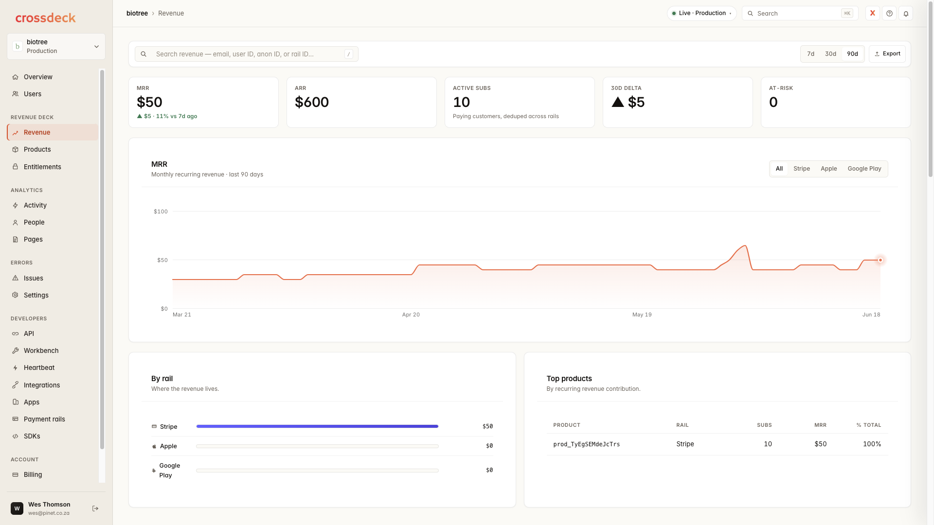Image resolution: width=934 pixels, height=525 pixels.
Task: Click the Issues warning triangle icon
Action: pyautogui.click(x=15, y=278)
